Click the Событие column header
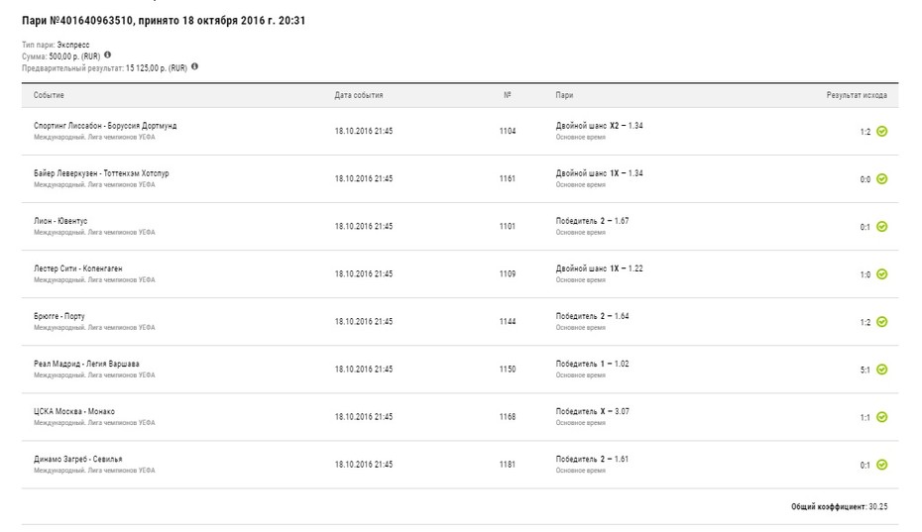922x532 pixels. (49, 95)
